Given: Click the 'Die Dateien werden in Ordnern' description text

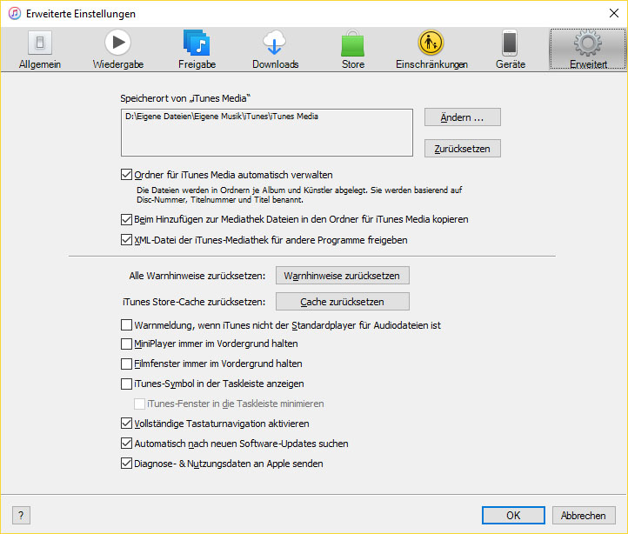Looking at the screenshot, I should [299, 195].
